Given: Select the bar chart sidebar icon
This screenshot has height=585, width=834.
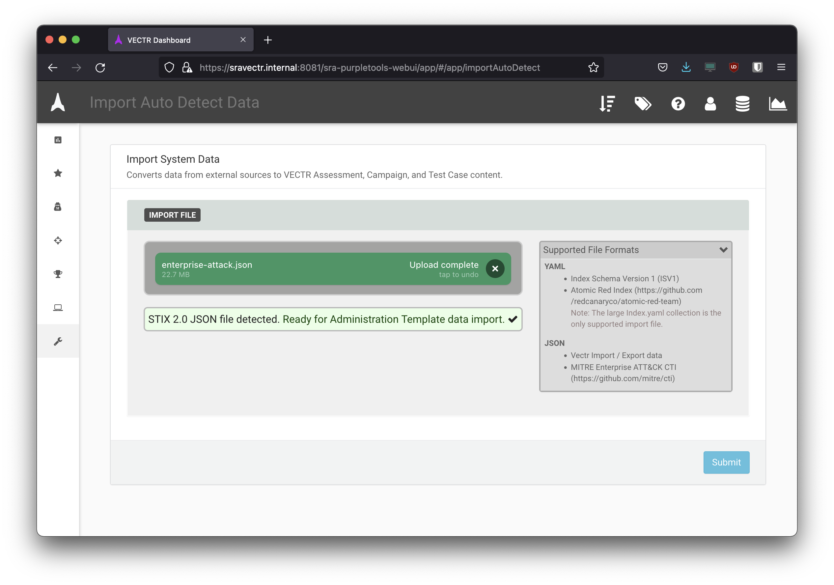Looking at the screenshot, I should 58,140.
